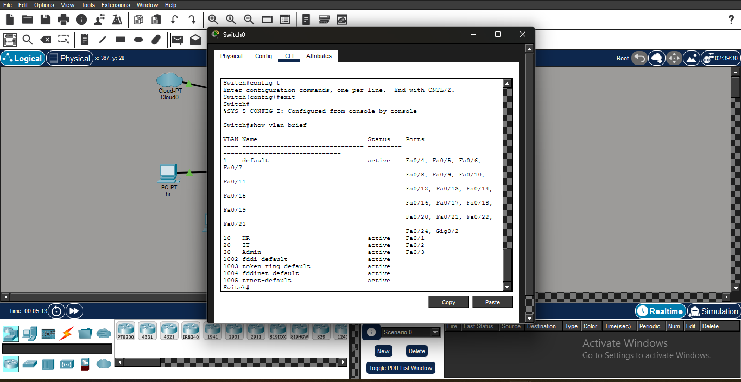Open the Options menu
Image resolution: width=741 pixels, height=382 pixels.
click(x=44, y=5)
